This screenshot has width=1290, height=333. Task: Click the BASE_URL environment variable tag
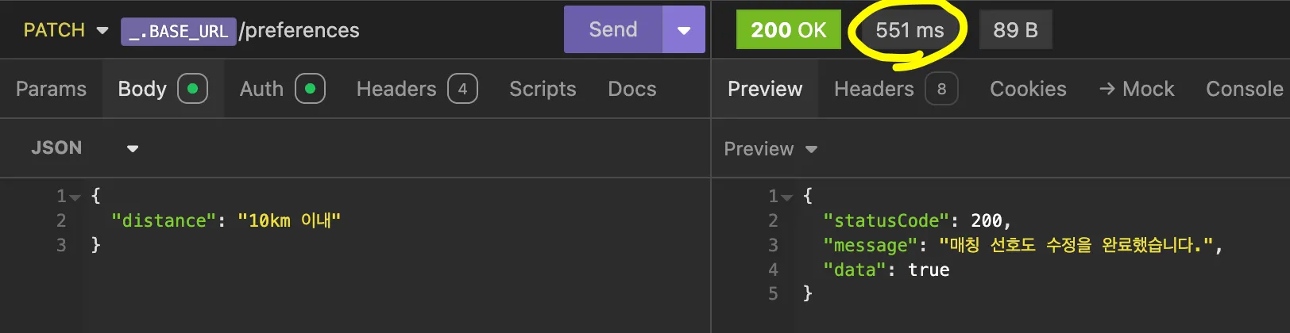179,31
